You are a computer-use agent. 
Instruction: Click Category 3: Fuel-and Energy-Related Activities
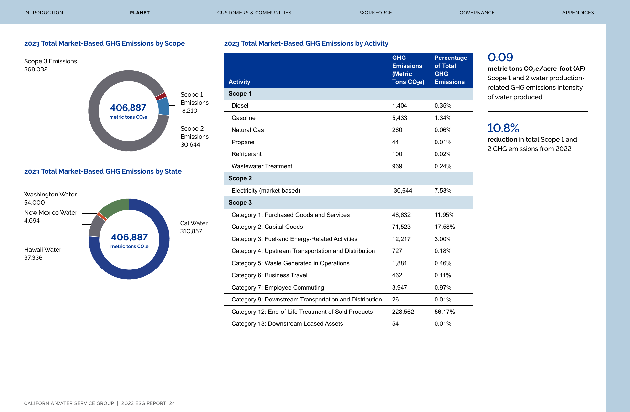pos(294,239)
